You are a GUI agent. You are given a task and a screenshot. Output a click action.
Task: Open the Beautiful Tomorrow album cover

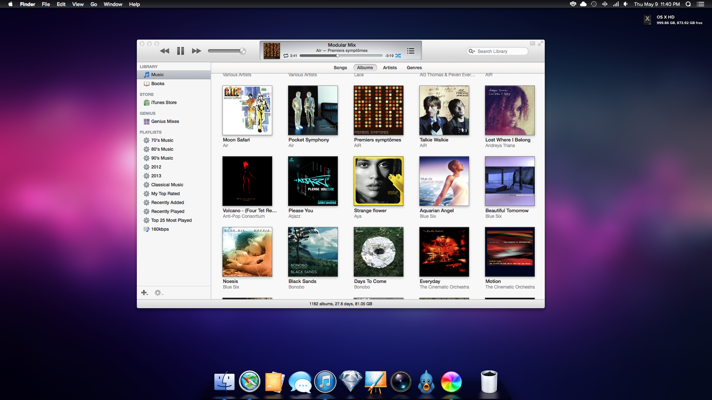click(510, 181)
